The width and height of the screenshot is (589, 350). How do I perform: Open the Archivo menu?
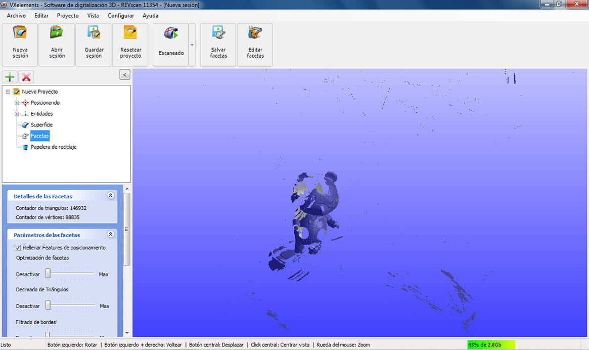point(16,16)
